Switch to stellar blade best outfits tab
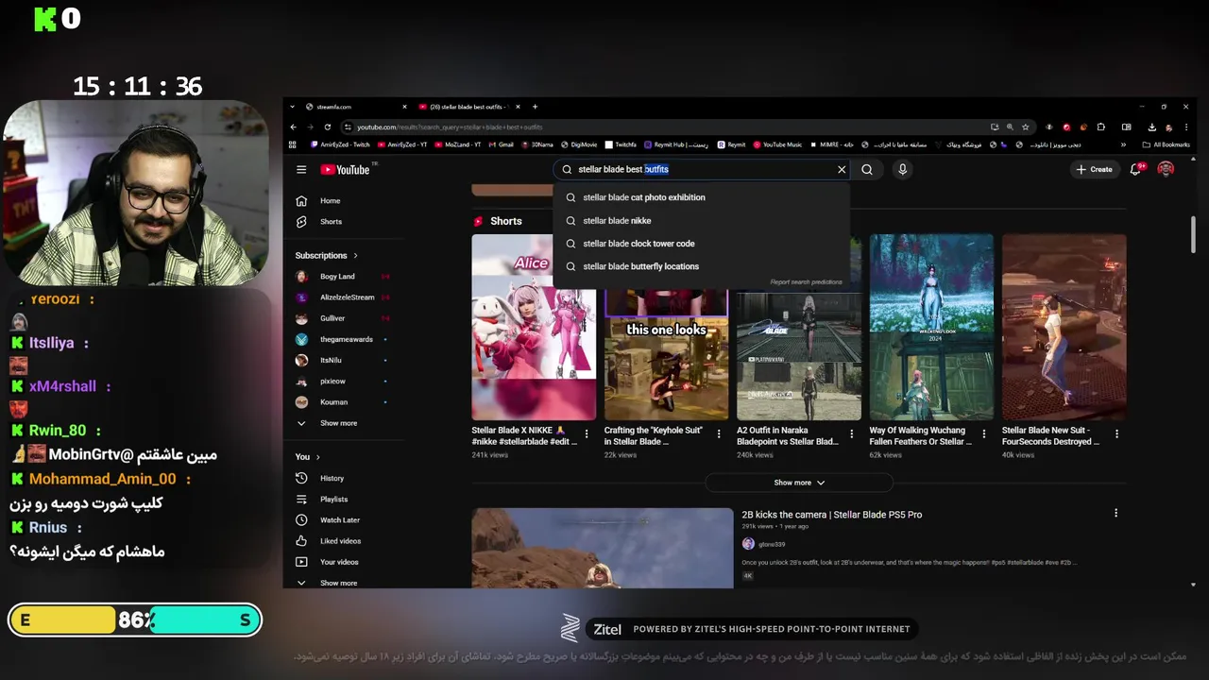 [x=468, y=107]
